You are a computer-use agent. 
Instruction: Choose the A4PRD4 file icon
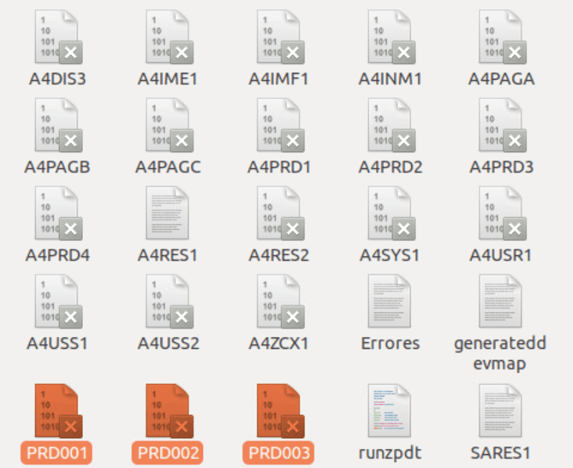coord(57,213)
